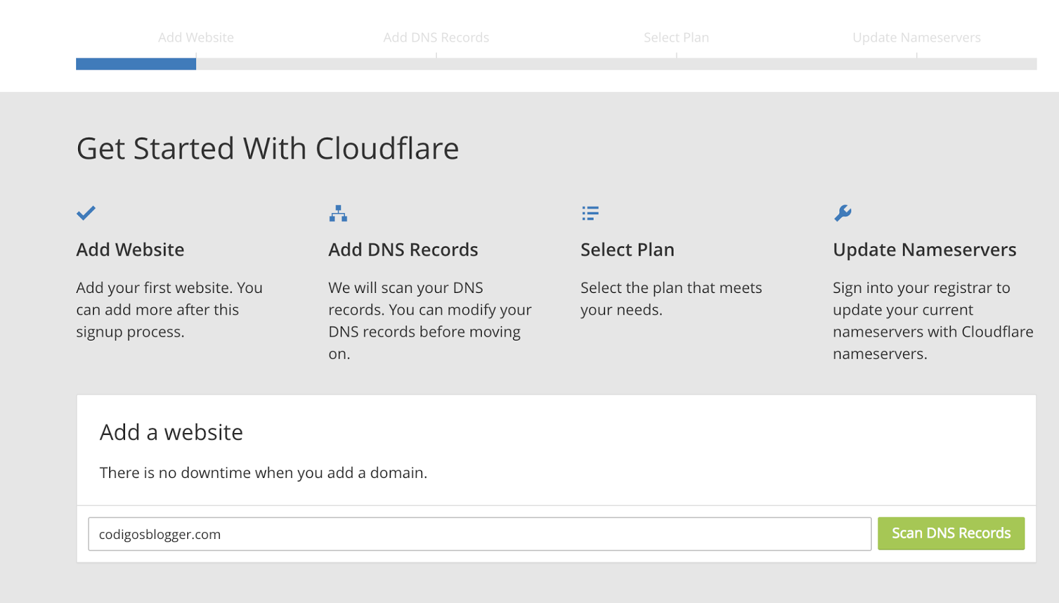Select the Select Plan progress step
The image size is (1059, 603).
(676, 38)
